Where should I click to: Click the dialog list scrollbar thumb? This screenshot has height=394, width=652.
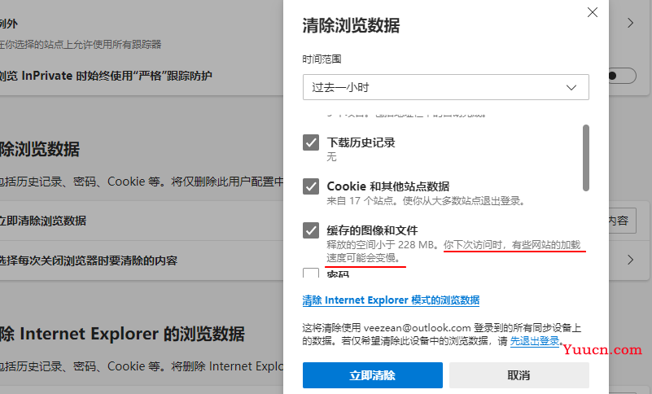586,158
